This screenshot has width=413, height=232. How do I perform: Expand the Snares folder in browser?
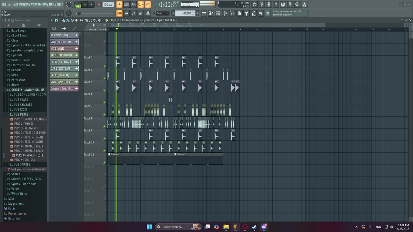click(15, 174)
